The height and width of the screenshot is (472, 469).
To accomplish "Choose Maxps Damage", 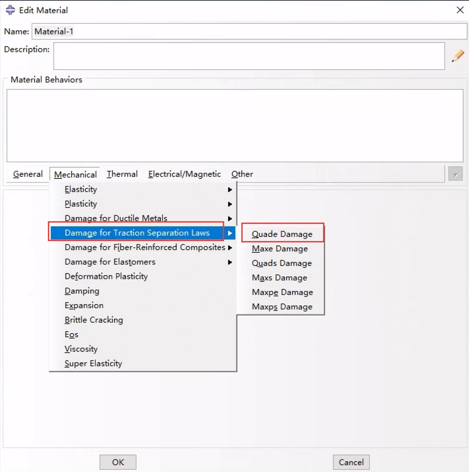I will click(x=283, y=307).
